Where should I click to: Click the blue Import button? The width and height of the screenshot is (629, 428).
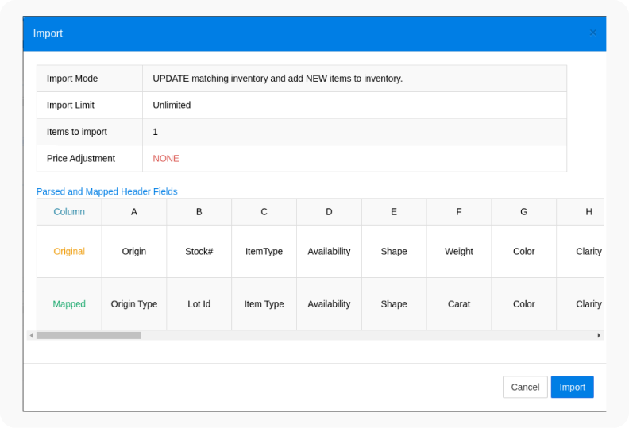[572, 387]
